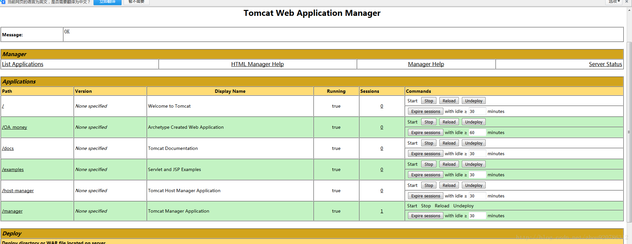
Task: Open session count 0 for /OA_money
Action: (382, 127)
